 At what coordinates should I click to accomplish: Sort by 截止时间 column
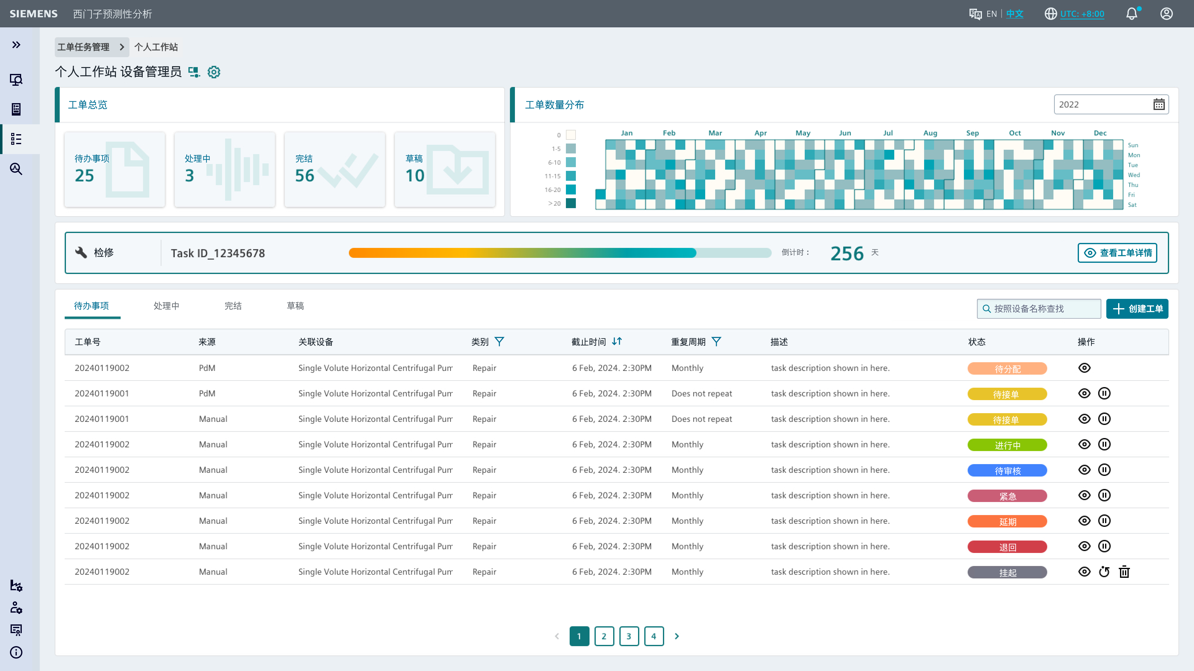coord(617,342)
